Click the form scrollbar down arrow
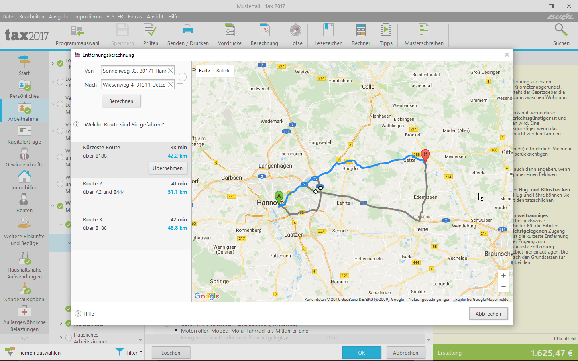 429,339
